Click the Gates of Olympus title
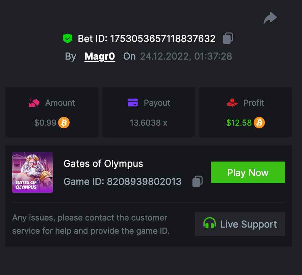This screenshot has width=302, height=275. [x=103, y=164]
